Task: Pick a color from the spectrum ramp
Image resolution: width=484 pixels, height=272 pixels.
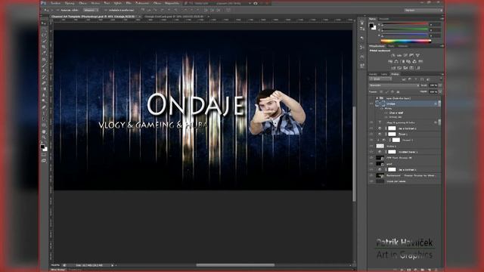Action: pos(406,41)
